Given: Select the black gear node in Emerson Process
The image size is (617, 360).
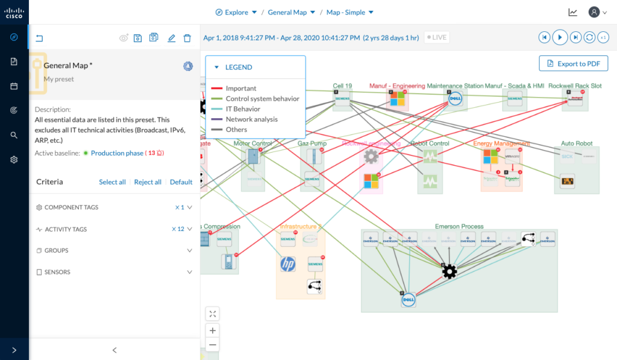Looking at the screenshot, I should [x=449, y=271].
